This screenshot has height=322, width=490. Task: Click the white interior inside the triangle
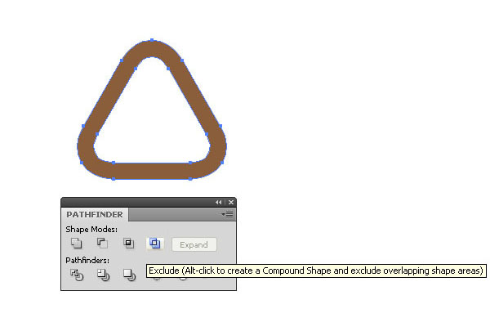point(152,125)
